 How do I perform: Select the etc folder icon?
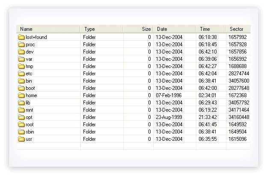(21, 74)
